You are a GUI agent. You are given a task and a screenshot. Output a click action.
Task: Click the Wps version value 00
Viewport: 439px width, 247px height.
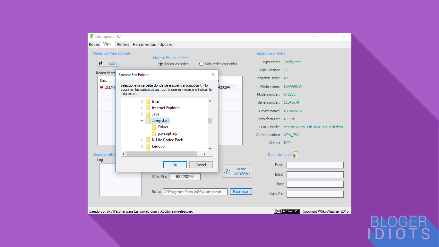[x=286, y=70]
